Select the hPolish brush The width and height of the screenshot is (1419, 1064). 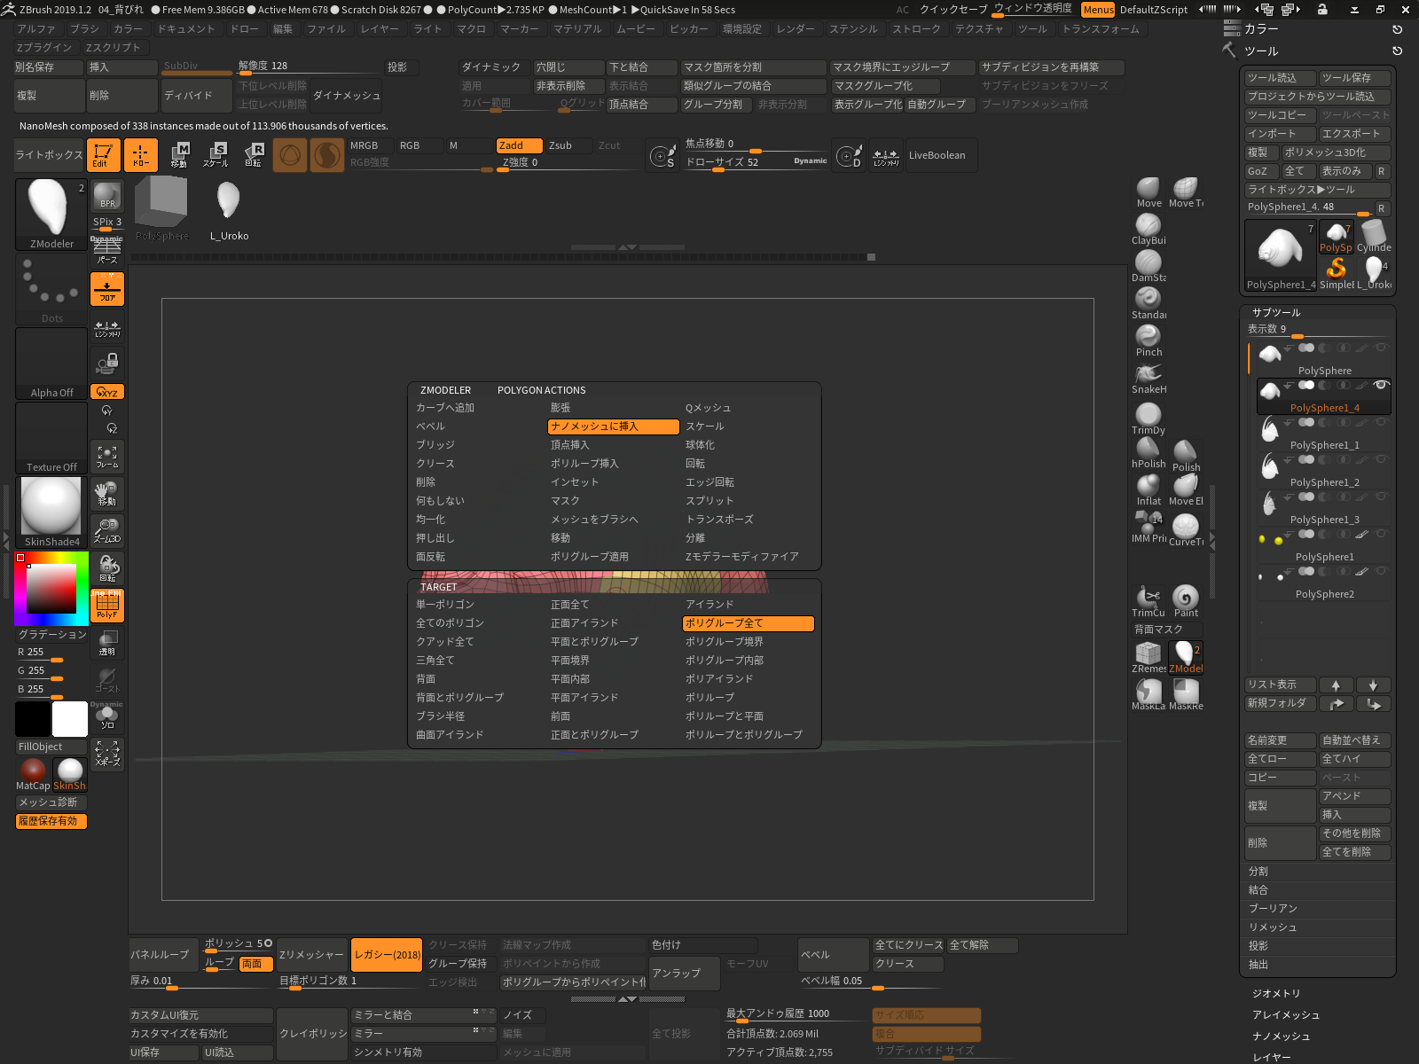(1149, 453)
